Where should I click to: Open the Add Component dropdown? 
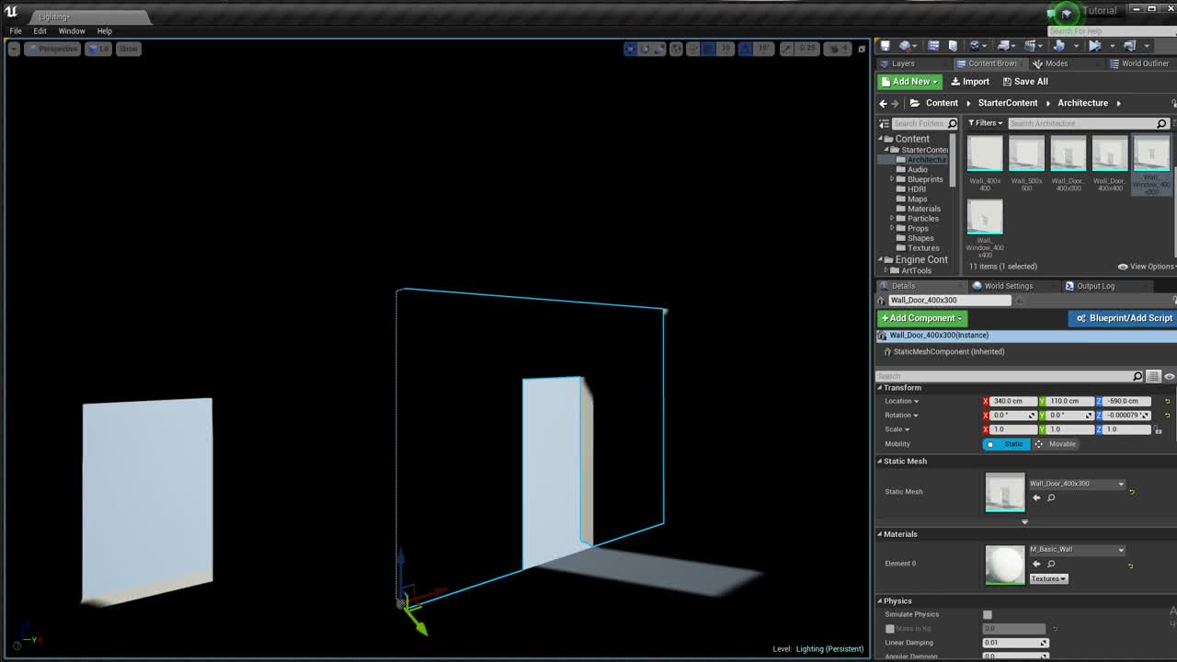pos(921,318)
